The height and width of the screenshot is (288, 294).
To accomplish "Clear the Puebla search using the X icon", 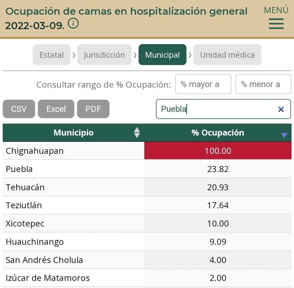I will coord(281,109).
